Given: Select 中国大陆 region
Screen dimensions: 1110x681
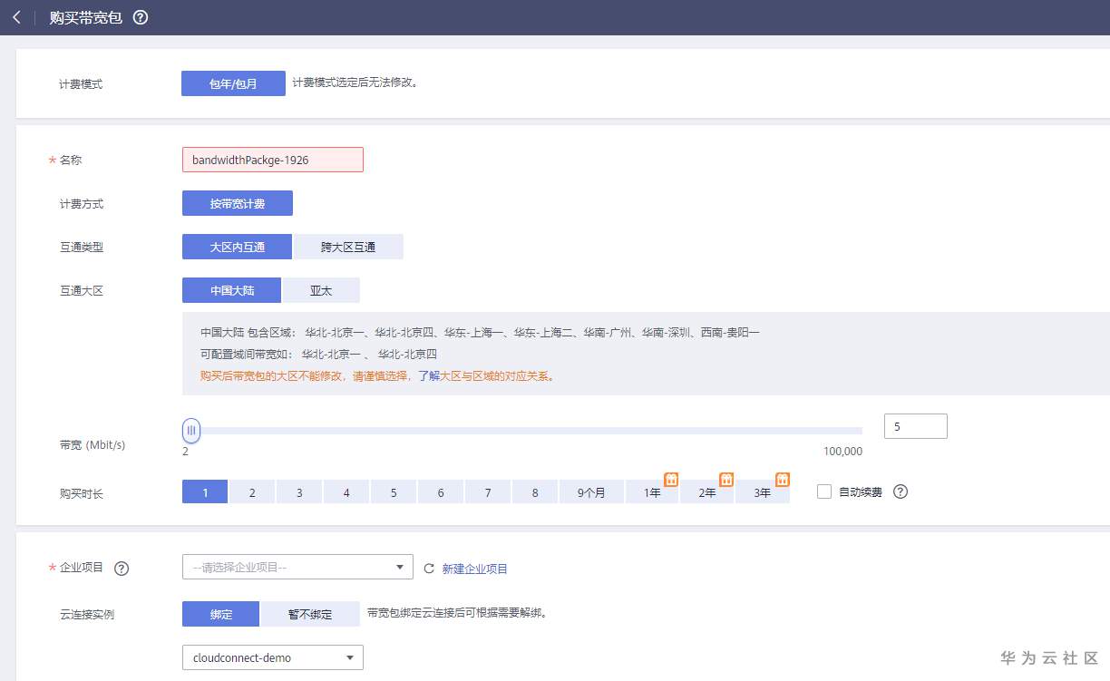Looking at the screenshot, I should click(231, 290).
